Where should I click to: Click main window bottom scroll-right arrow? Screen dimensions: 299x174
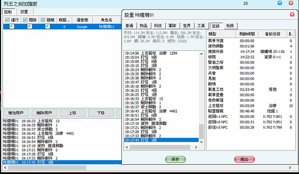click(x=290, y=168)
